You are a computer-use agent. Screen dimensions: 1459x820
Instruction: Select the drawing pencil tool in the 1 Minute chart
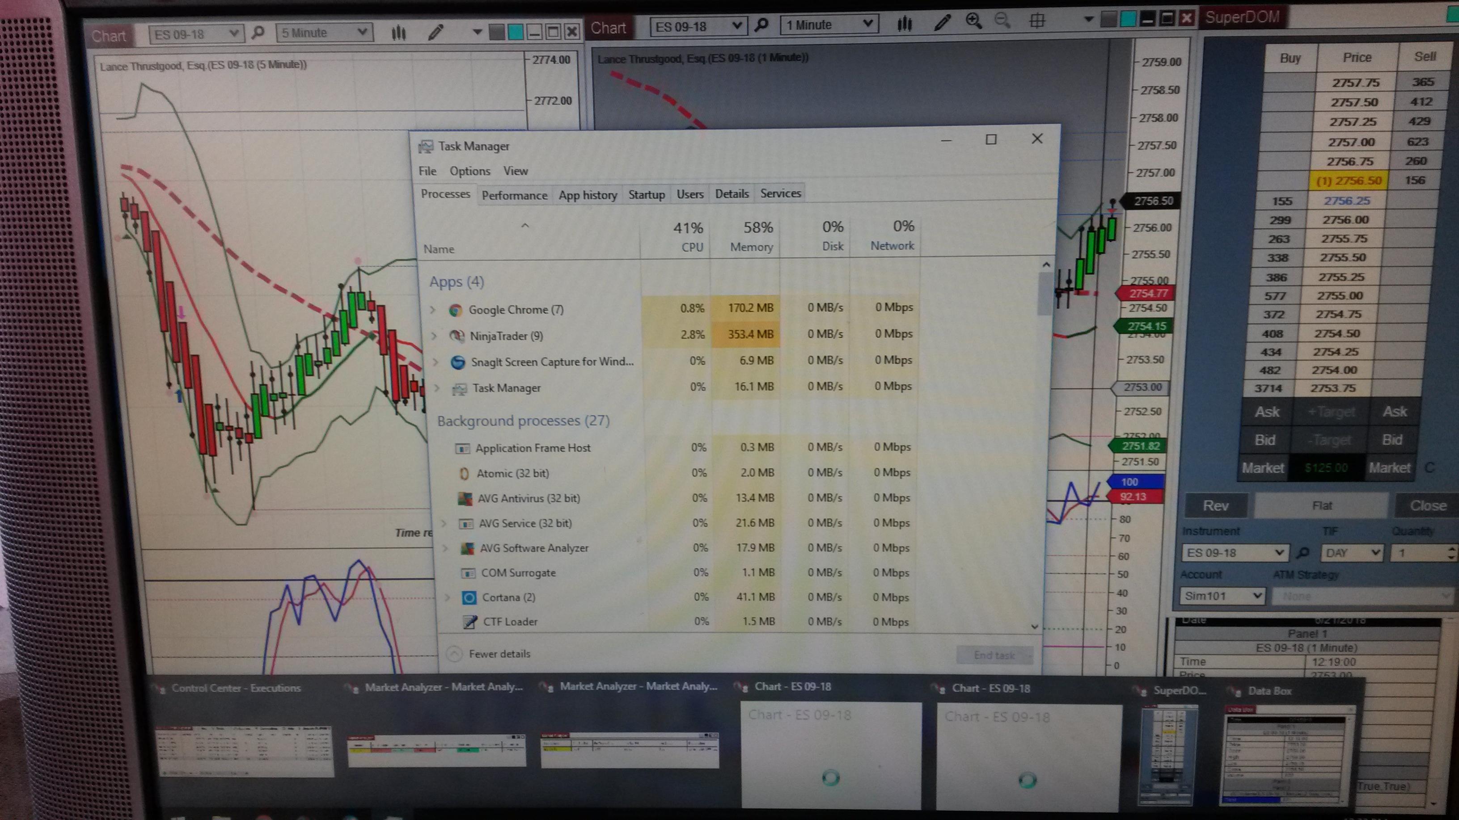(x=942, y=23)
